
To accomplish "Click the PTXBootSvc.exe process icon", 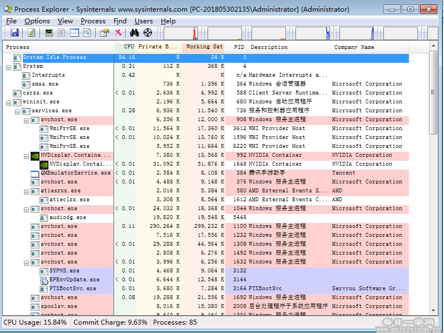I will tap(43, 289).
